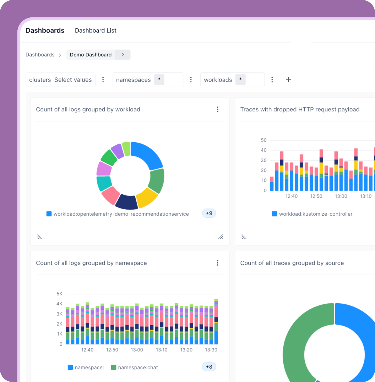Click the namespaces asterisk value chip
The width and height of the screenshot is (375, 382).
pyautogui.click(x=159, y=80)
